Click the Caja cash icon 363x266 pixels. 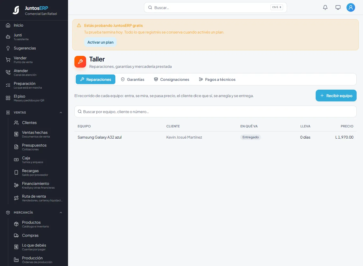[16, 160]
